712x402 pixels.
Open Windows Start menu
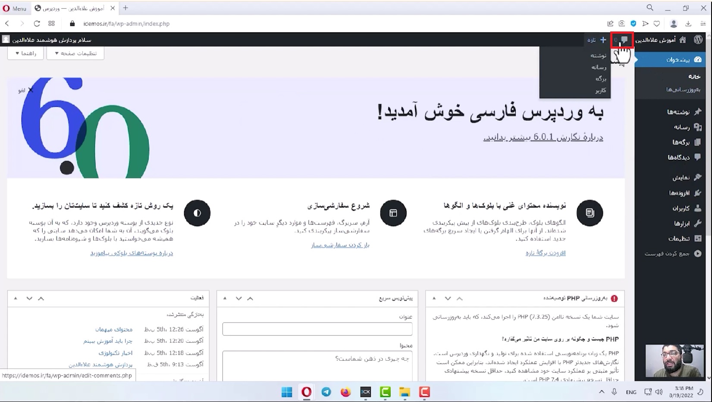pyautogui.click(x=287, y=392)
